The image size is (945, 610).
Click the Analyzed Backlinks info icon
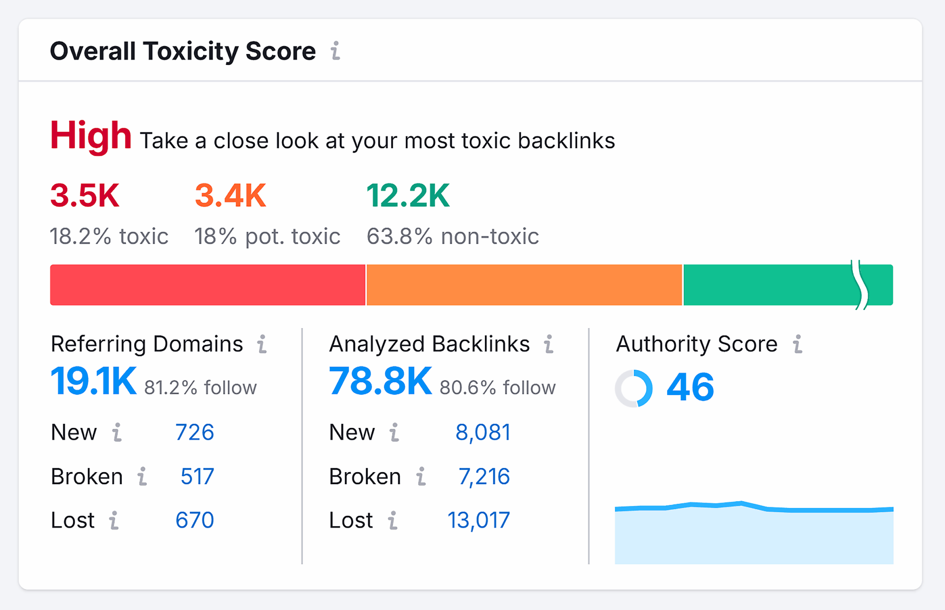[x=549, y=345]
